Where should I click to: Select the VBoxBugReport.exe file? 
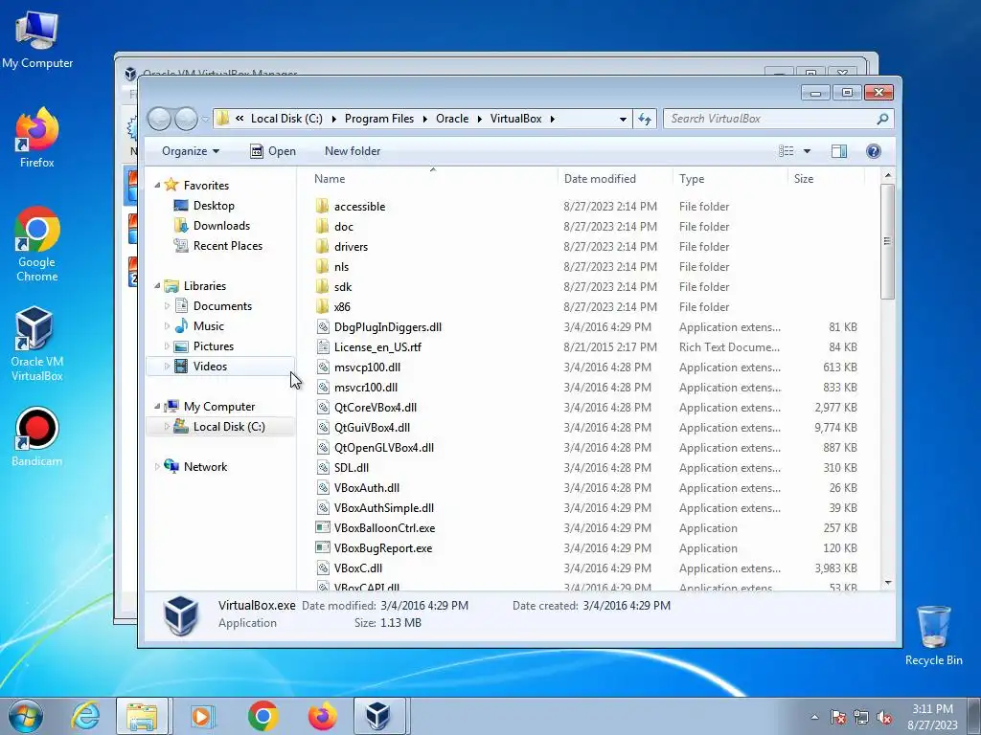point(383,548)
